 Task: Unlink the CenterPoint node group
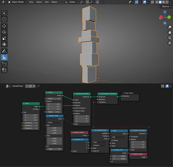point(34,86)
